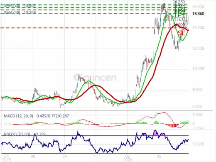This screenshot has width=216, height=162.
Task: Click the RSI value 62.159
Action: (39, 134)
